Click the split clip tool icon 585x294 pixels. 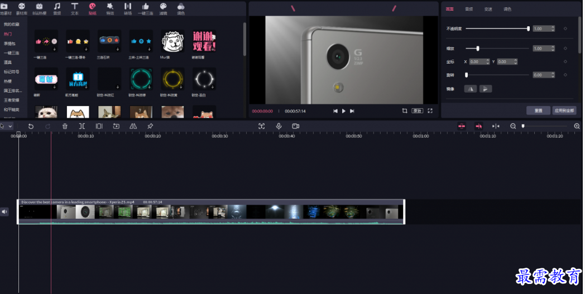click(81, 126)
